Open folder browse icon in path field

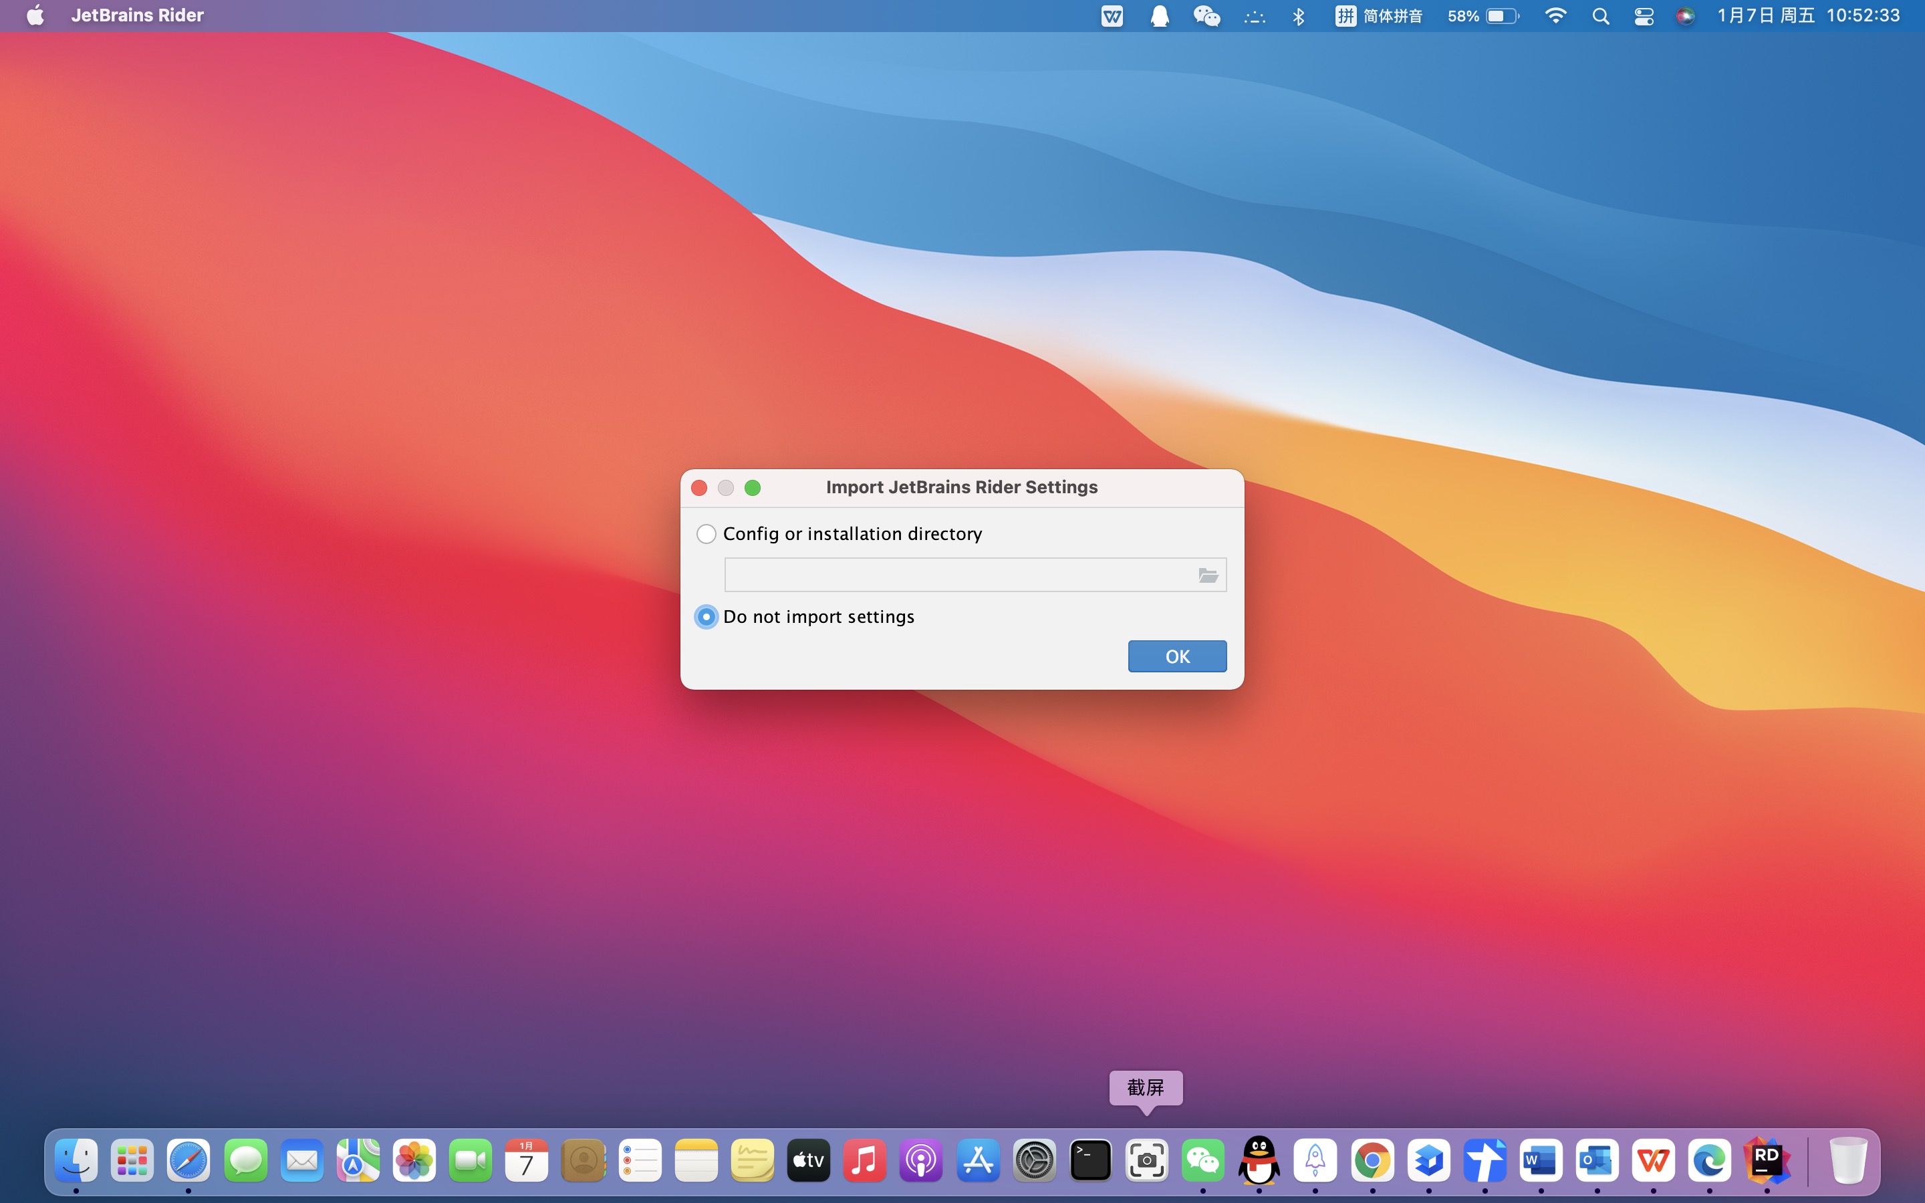(1208, 575)
